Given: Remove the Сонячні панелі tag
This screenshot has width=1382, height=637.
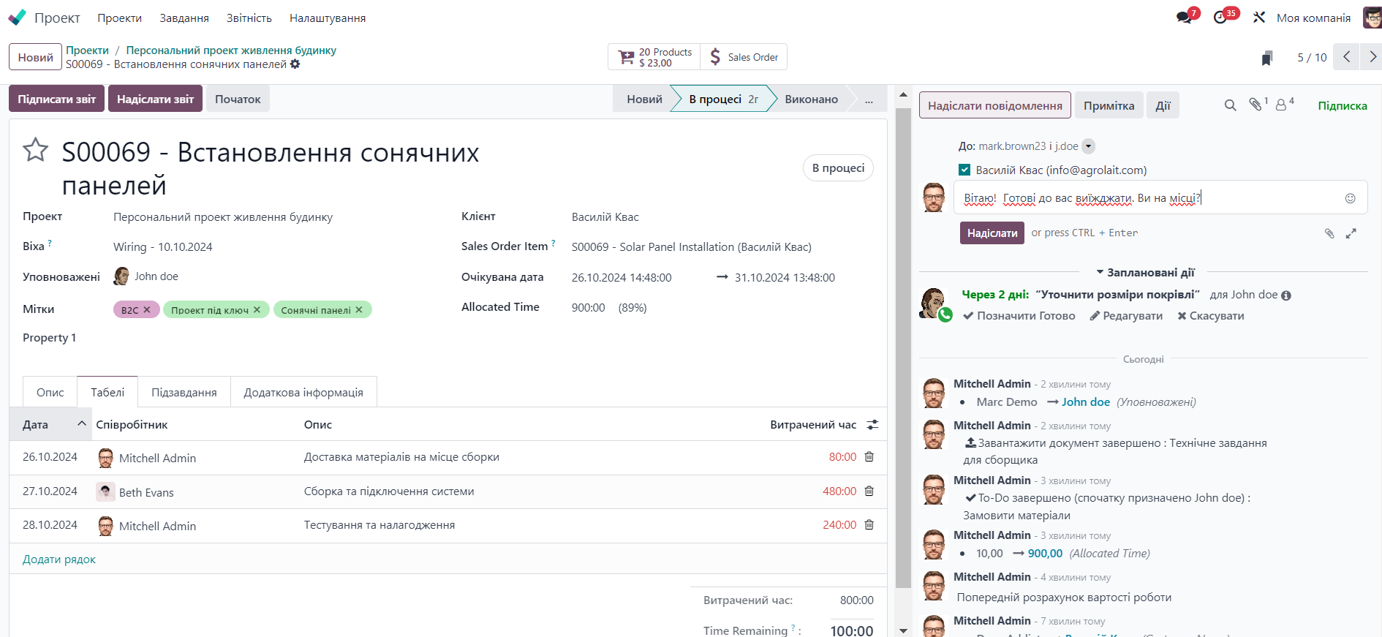Looking at the screenshot, I should tap(359, 310).
